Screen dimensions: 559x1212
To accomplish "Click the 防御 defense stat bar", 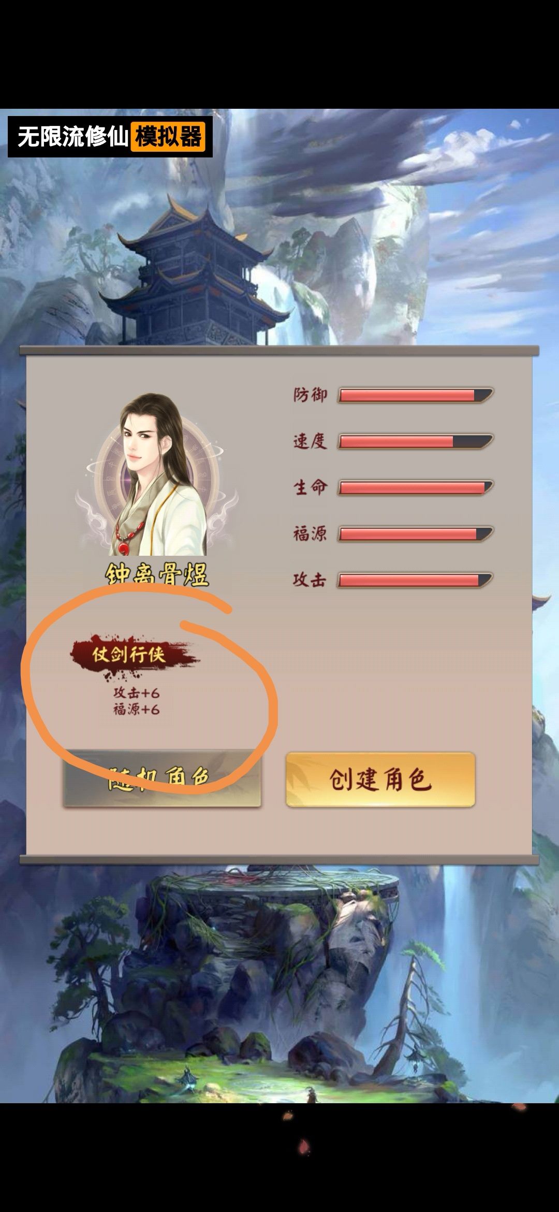I will pyautogui.click(x=416, y=396).
